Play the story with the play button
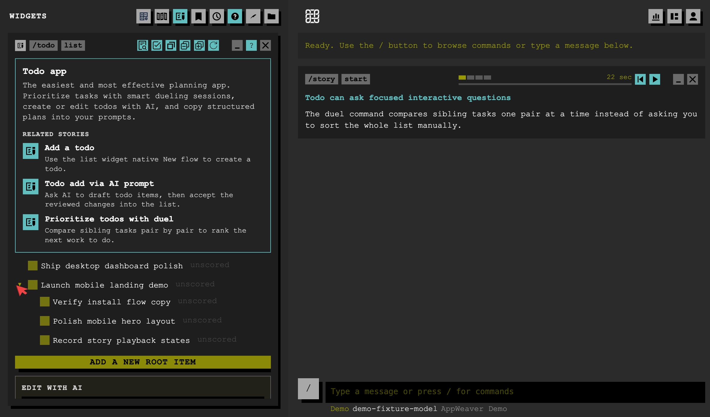Image resolution: width=710 pixels, height=417 pixels. click(x=655, y=79)
